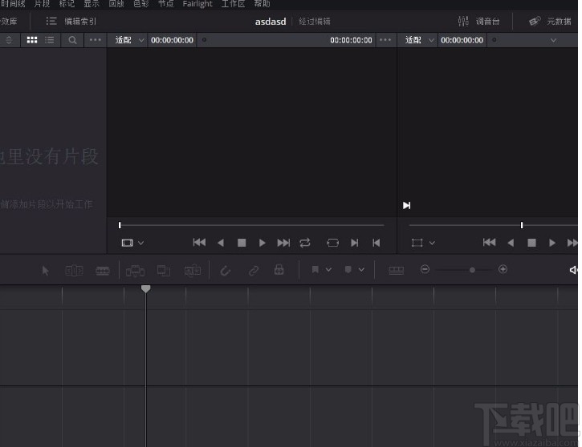Select the Blade edit tool

pyautogui.click(x=103, y=271)
